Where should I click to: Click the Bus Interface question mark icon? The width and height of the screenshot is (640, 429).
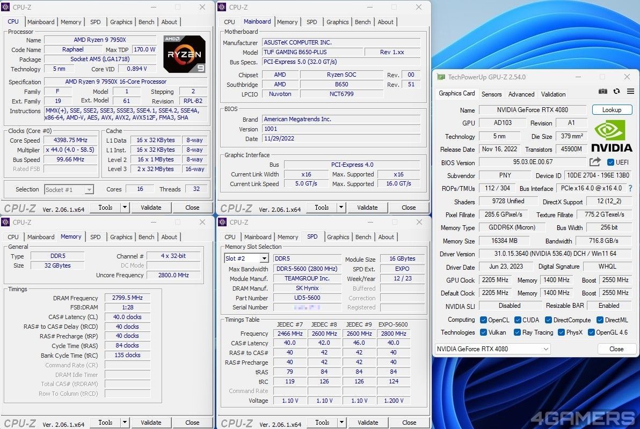(631, 188)
